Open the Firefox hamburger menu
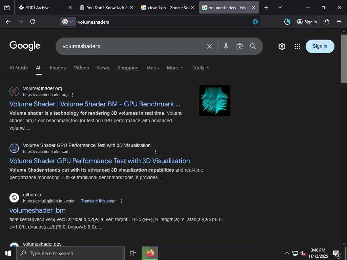This screenshot has height=260, width=347. point(339,22)
